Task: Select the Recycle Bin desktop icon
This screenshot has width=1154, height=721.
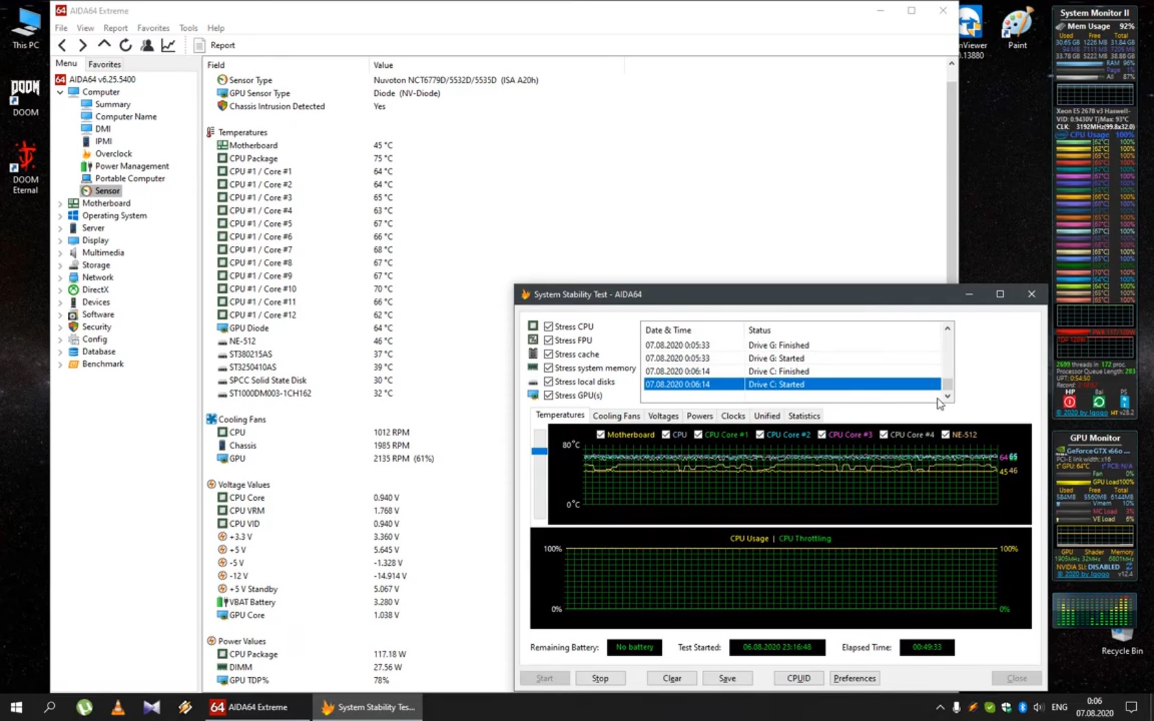Action: (x=1122, y=641)
